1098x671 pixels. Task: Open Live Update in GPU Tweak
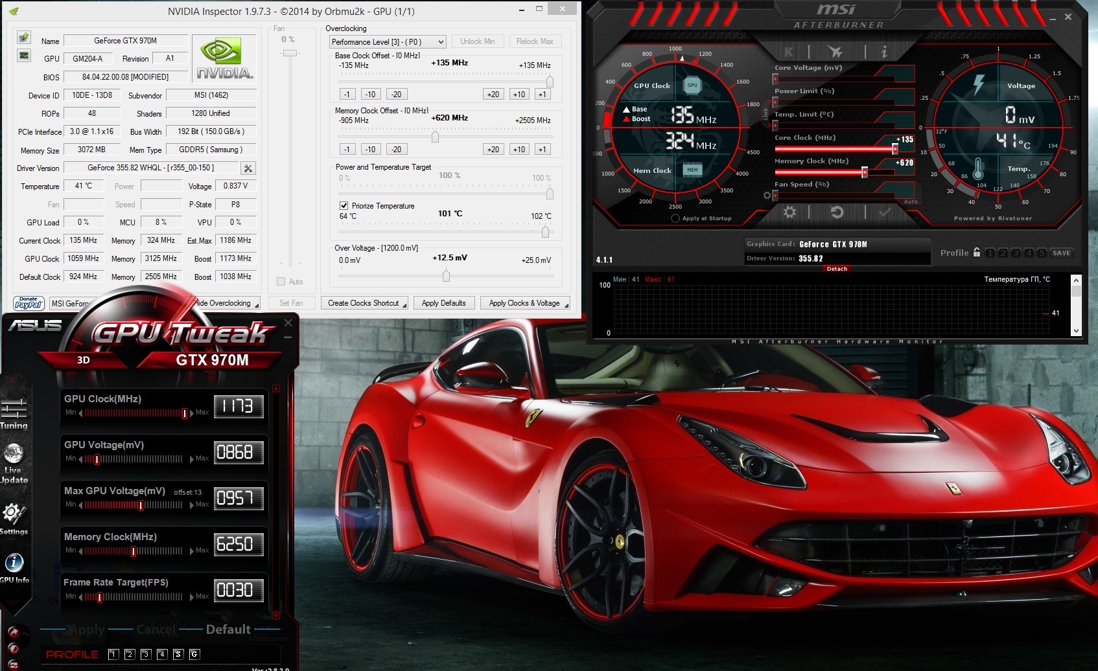[x=14, y=464]
